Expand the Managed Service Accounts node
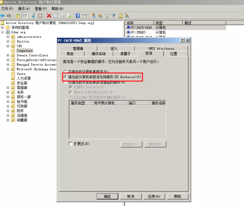 [x=8, y=65]
